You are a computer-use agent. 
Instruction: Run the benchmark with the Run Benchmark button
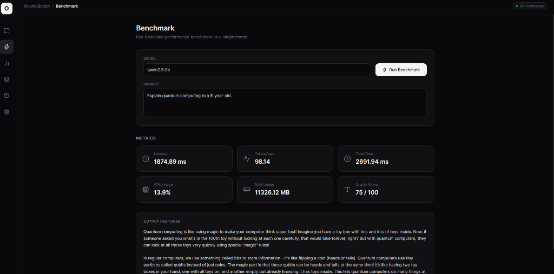pyautogui.click(x=401, y=70)
